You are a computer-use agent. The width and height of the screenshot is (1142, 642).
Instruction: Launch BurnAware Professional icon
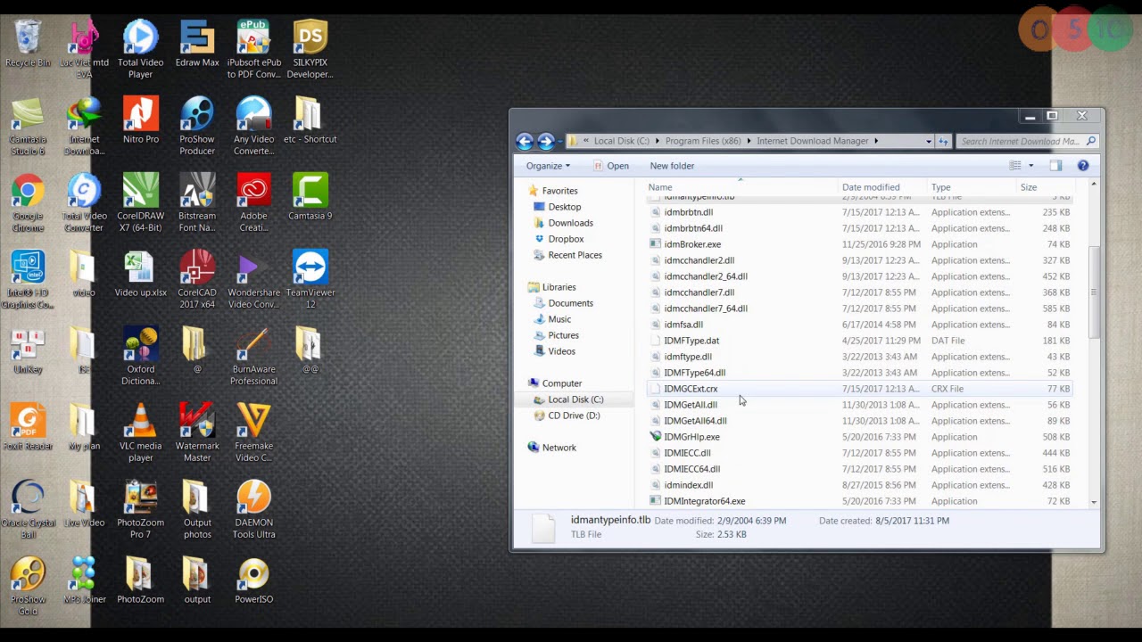(253, 356)
